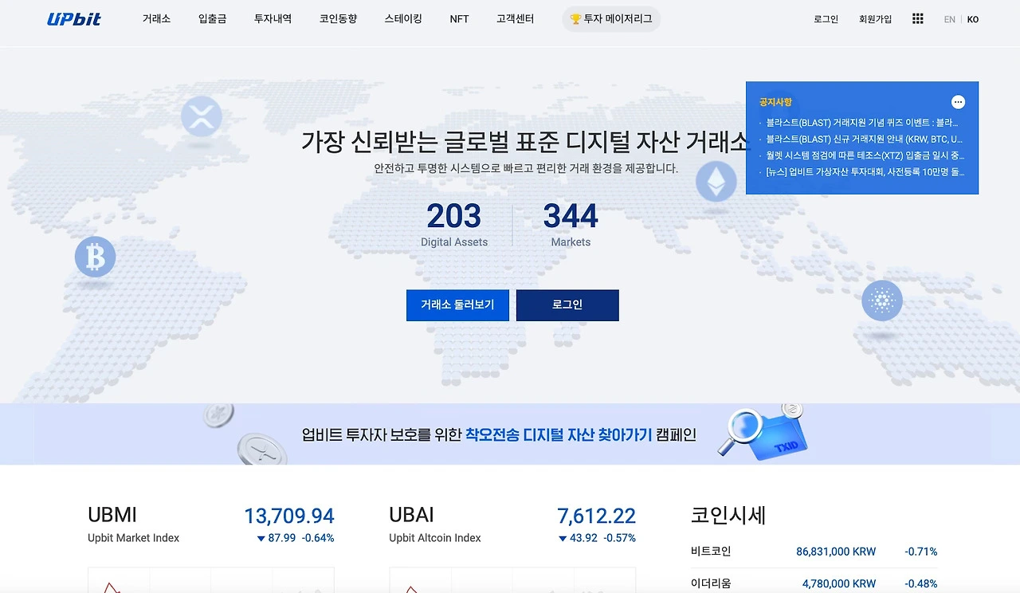Image resolution: width=1020 pixels, height=593 pixels.
Task: Click the 344 Markets counter
Action: (x=571, y=224)
